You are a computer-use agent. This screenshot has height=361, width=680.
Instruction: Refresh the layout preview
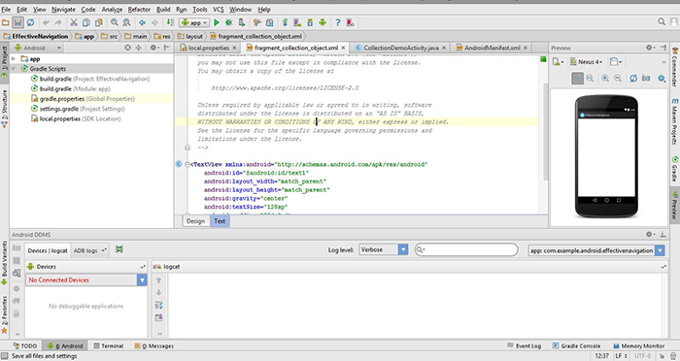(x=633, y=79)
